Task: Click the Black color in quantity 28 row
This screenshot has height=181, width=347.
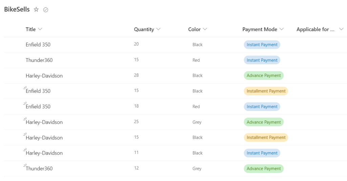Action: pyautogui.click(x=198, y=75)
